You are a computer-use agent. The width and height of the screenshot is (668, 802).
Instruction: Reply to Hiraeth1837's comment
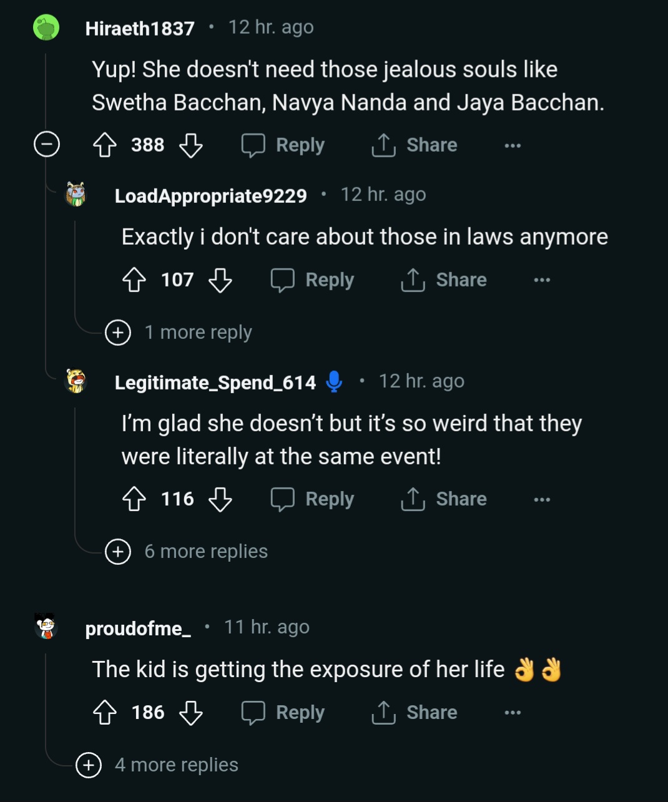[283, 145]
